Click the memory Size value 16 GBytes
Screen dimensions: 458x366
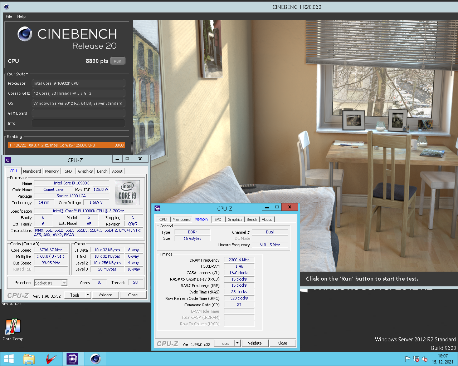point(193,238)
